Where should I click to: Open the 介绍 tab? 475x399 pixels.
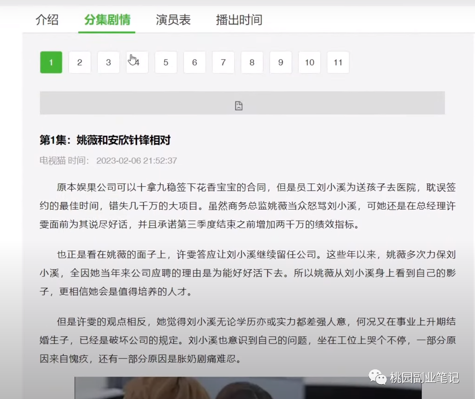pyautogui.click(x=47, y=20)
